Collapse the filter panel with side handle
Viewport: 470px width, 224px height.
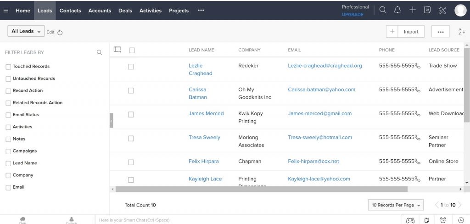[x=111, y=121]
